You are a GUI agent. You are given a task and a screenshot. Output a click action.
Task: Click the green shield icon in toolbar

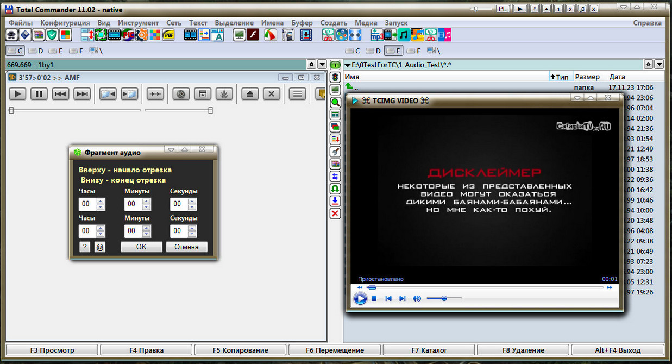(x=52, y=35)
